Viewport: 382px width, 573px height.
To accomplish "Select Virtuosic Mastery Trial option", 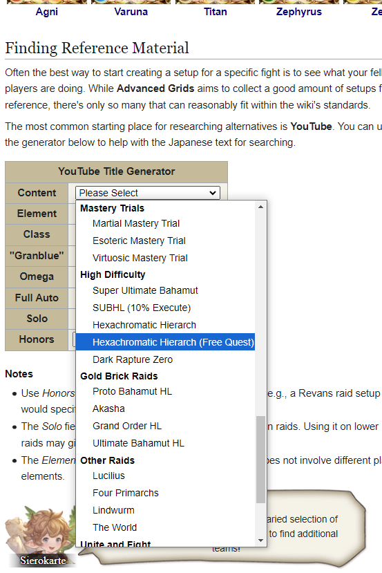I will coord(165,258).
